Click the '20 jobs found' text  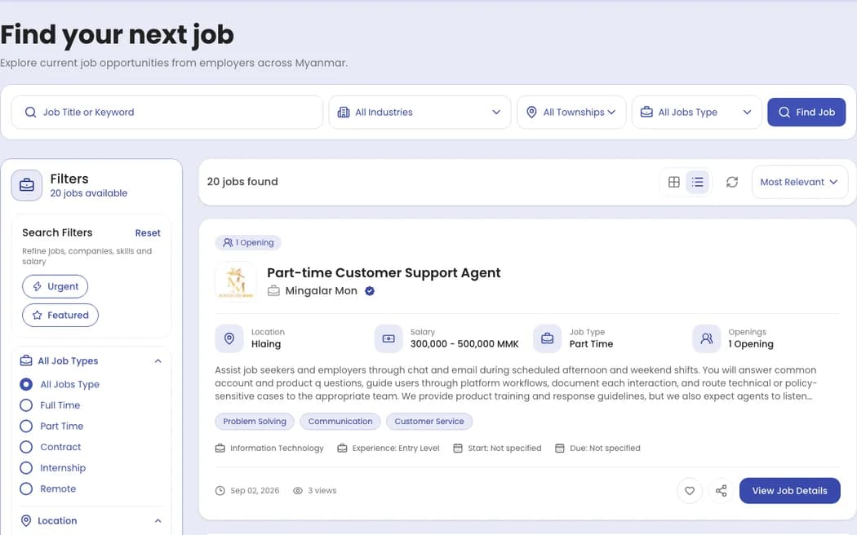tap(242, 182)
